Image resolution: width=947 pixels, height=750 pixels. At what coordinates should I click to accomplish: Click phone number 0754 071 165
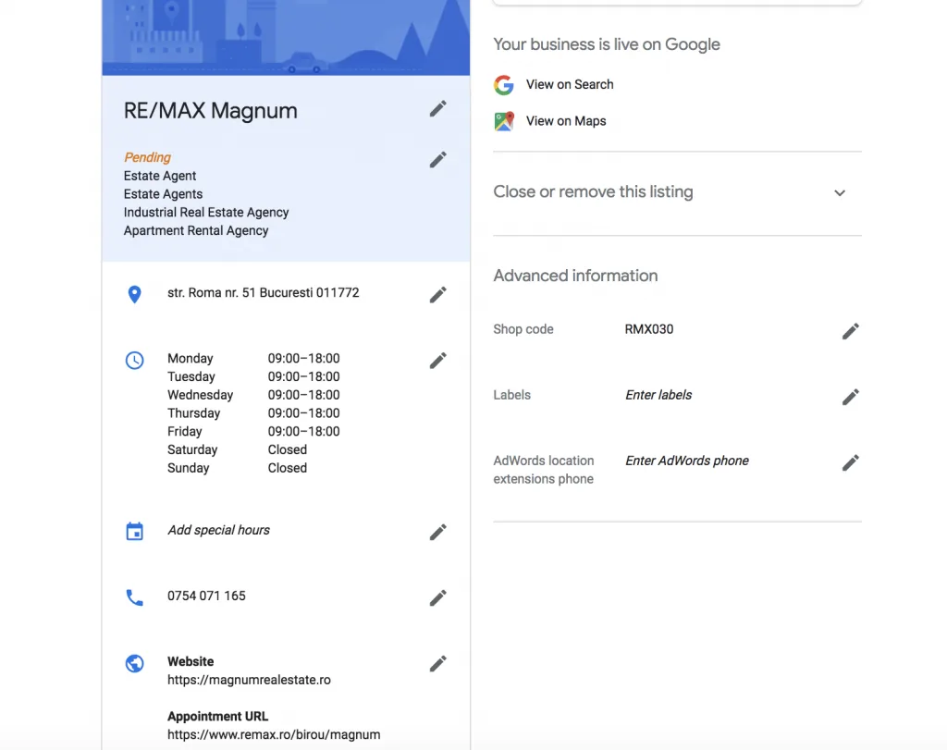[206, 596]
